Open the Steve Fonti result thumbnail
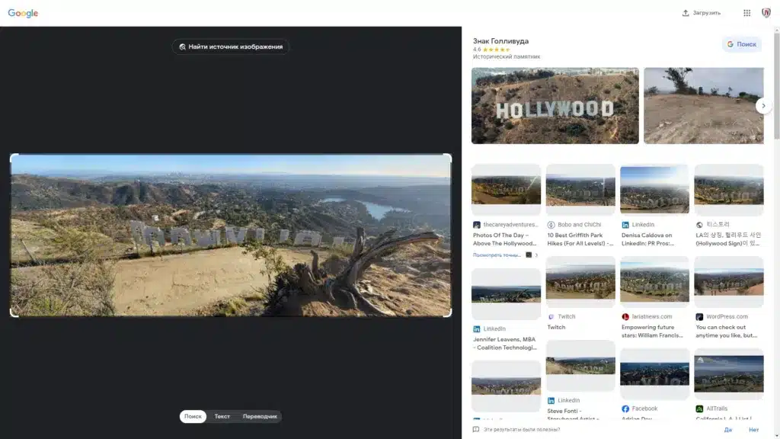This screenshot has height=439, width=780. point(580,366)
